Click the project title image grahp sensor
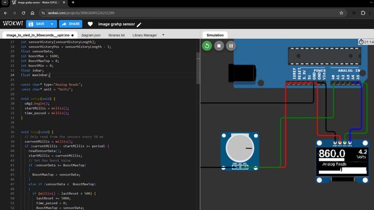This screenshot has height=210, width=374. tap(116, 24)
